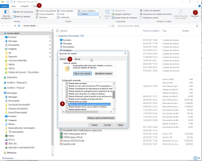Expand address bar history dropdown
202x161 pixels.
point(110,26)
